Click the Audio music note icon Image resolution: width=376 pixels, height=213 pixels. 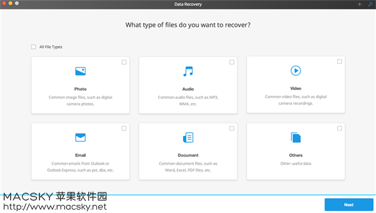point(188,71)
